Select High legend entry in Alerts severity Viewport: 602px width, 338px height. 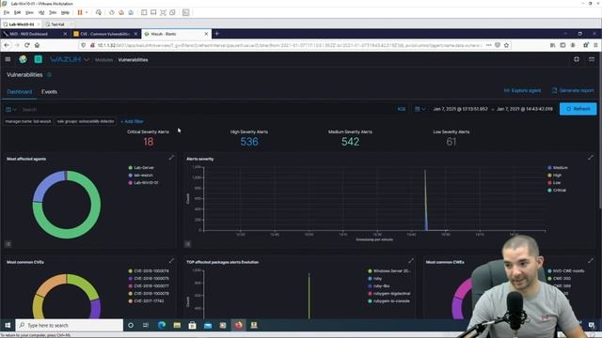[557, 176]
